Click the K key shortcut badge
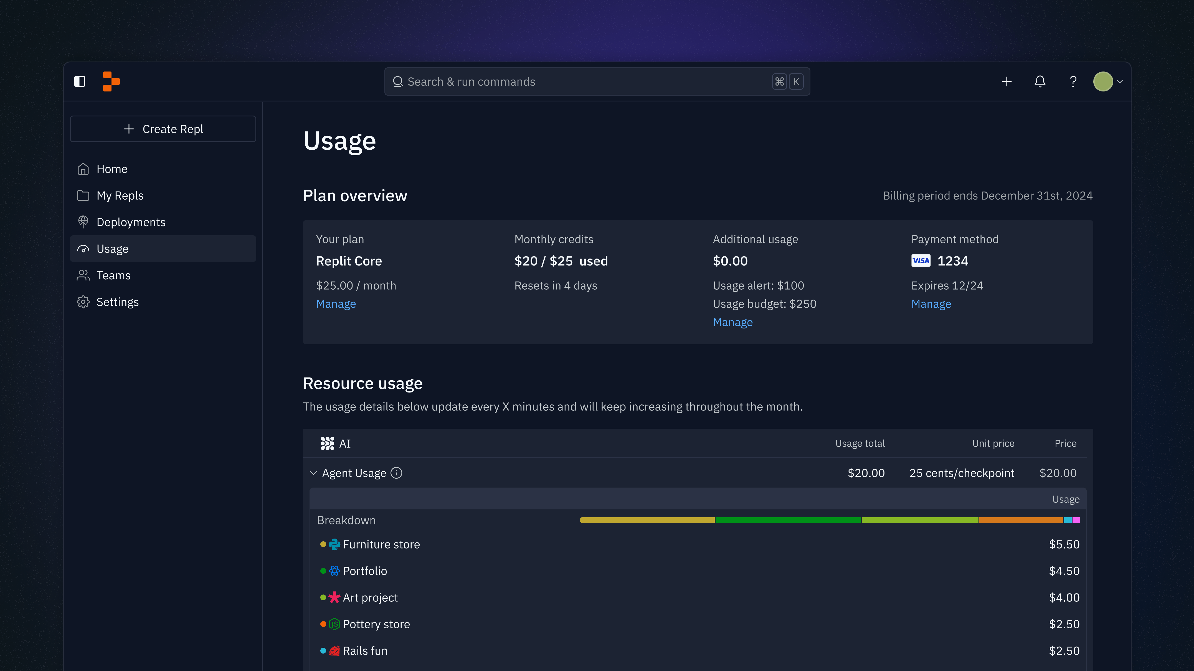The image size is (1194, 671). coord(796,81)
